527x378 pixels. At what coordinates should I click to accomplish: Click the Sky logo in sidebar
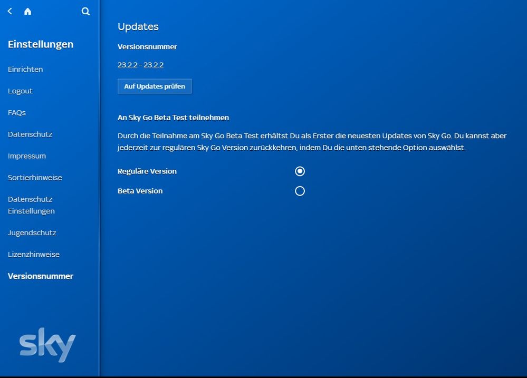click(x=47, y=345)
